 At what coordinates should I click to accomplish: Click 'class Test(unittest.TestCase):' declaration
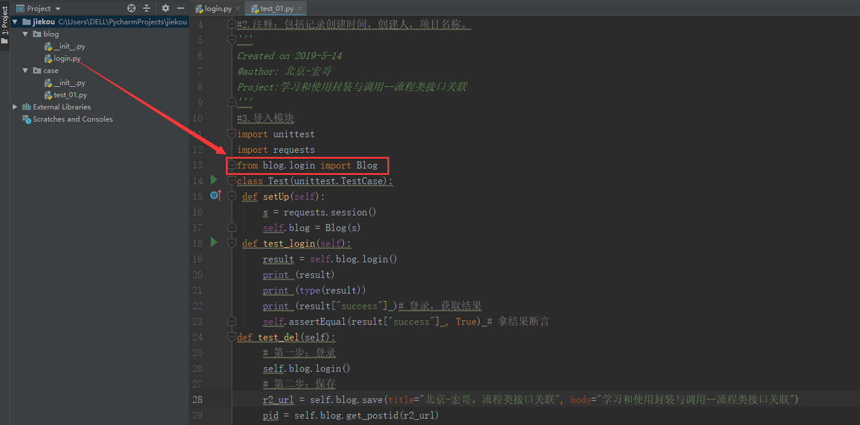[315, 181]
